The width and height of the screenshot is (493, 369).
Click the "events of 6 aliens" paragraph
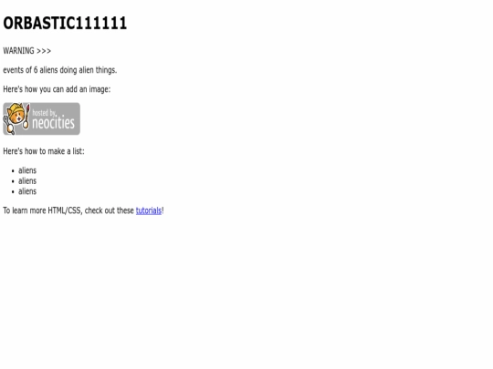pyautogui.click(x=59, y=70)
